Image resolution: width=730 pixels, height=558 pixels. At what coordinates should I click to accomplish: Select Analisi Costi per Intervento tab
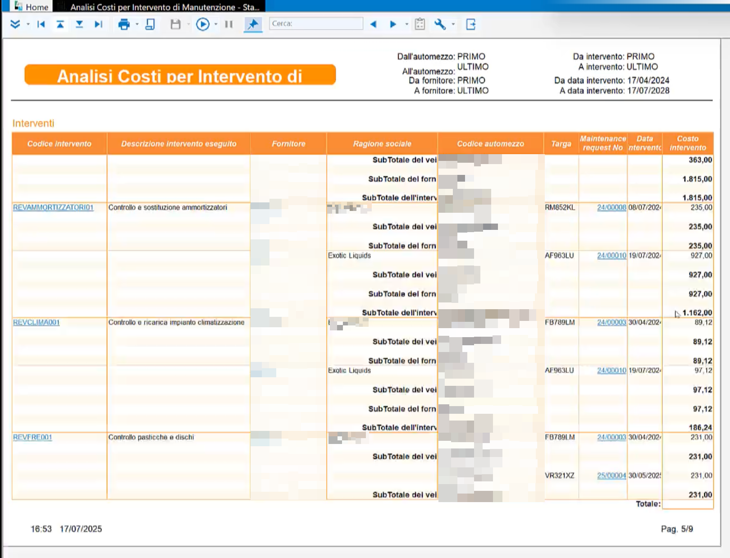coord(165,7)
